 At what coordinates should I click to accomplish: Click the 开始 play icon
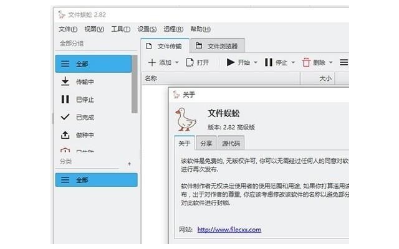230,62
